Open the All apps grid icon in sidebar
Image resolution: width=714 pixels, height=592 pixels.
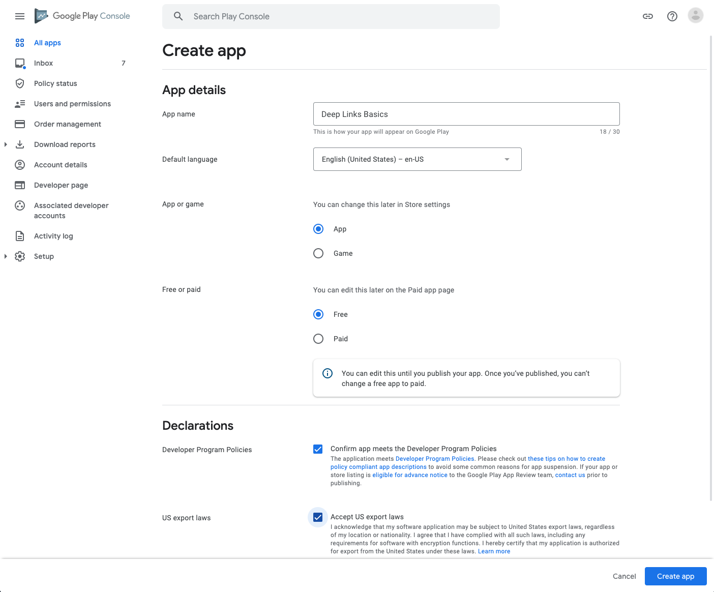point(20,43)
